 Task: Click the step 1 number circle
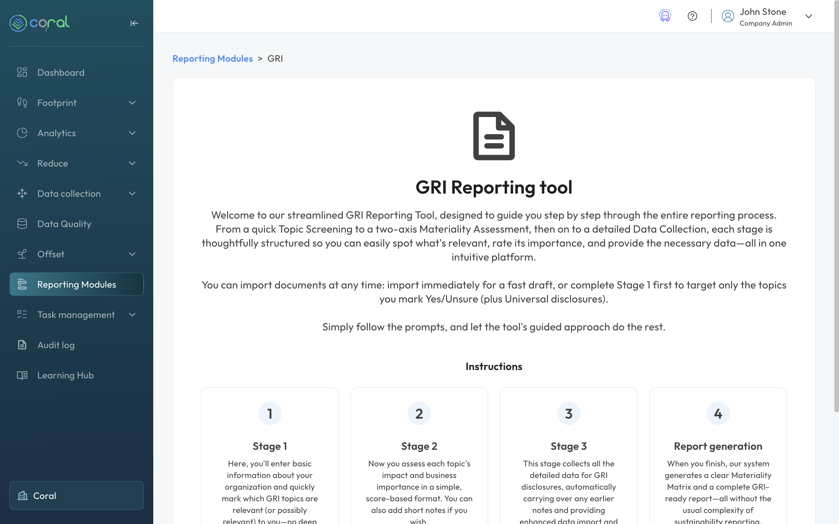(270, 413)
